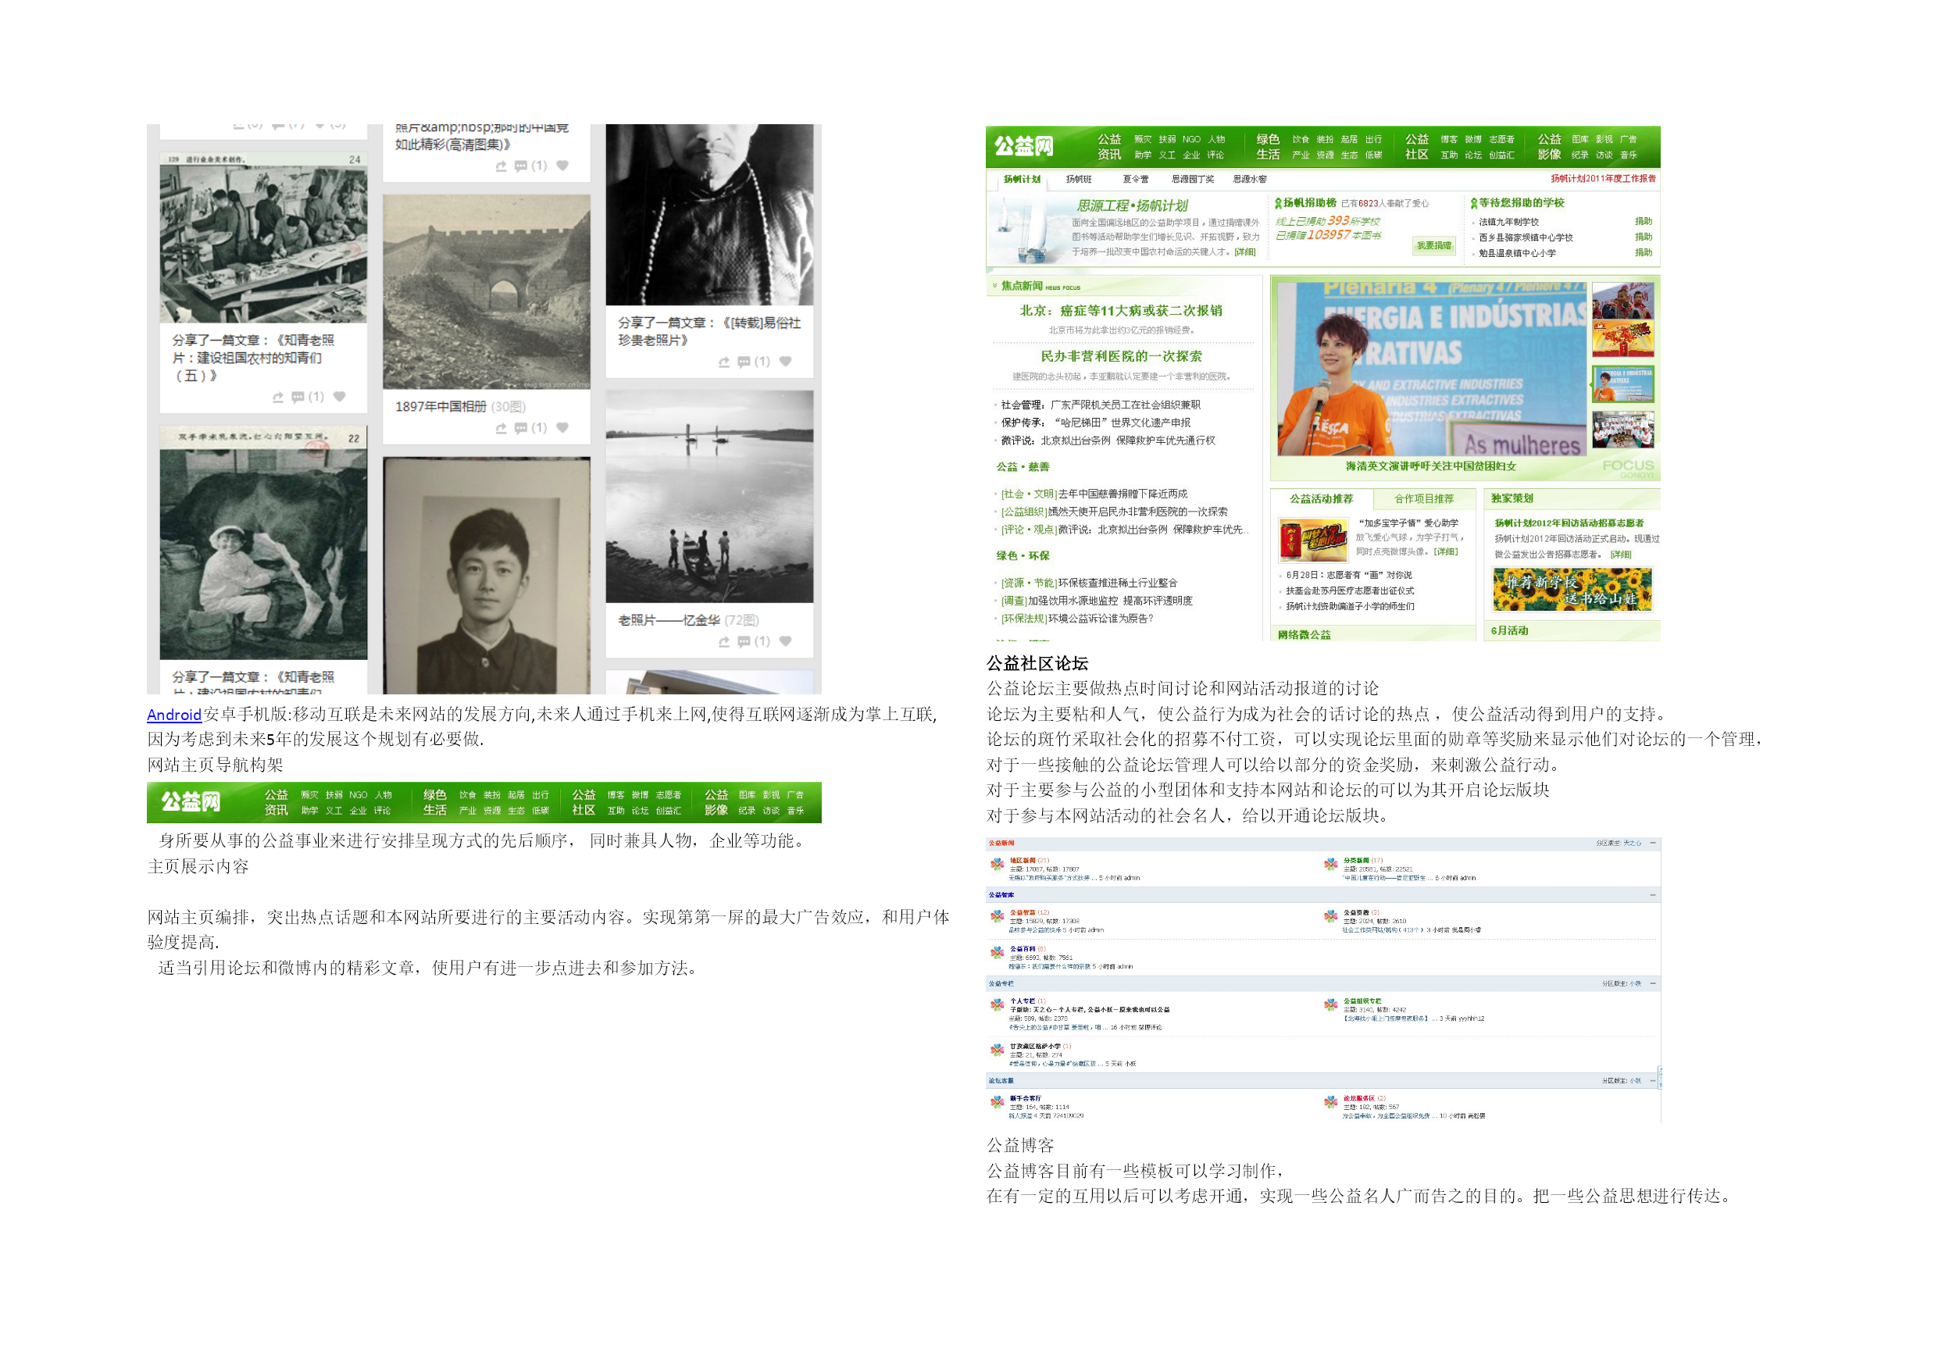Open the 思源园丁奖 tab

(x=1193, y=179)
